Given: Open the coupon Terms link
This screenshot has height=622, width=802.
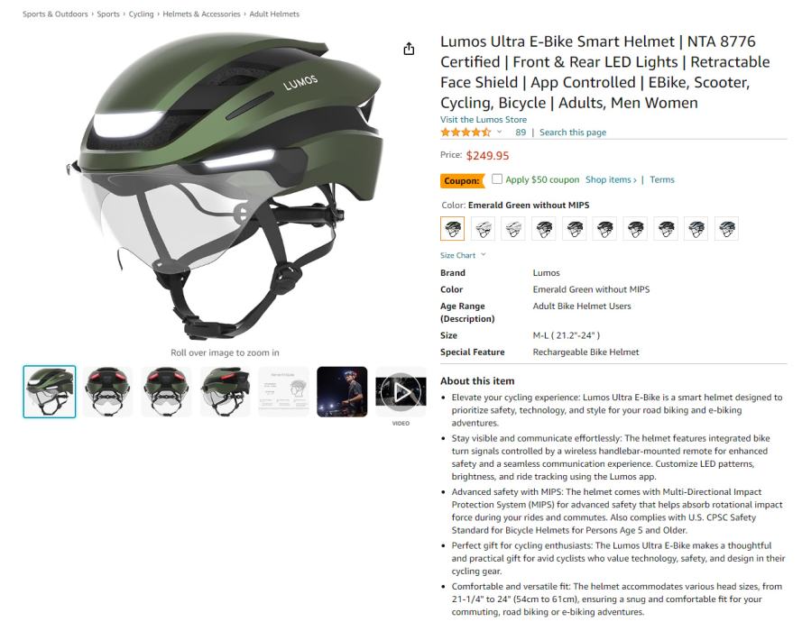Looking at the screenshot, I should coord(662,179).
